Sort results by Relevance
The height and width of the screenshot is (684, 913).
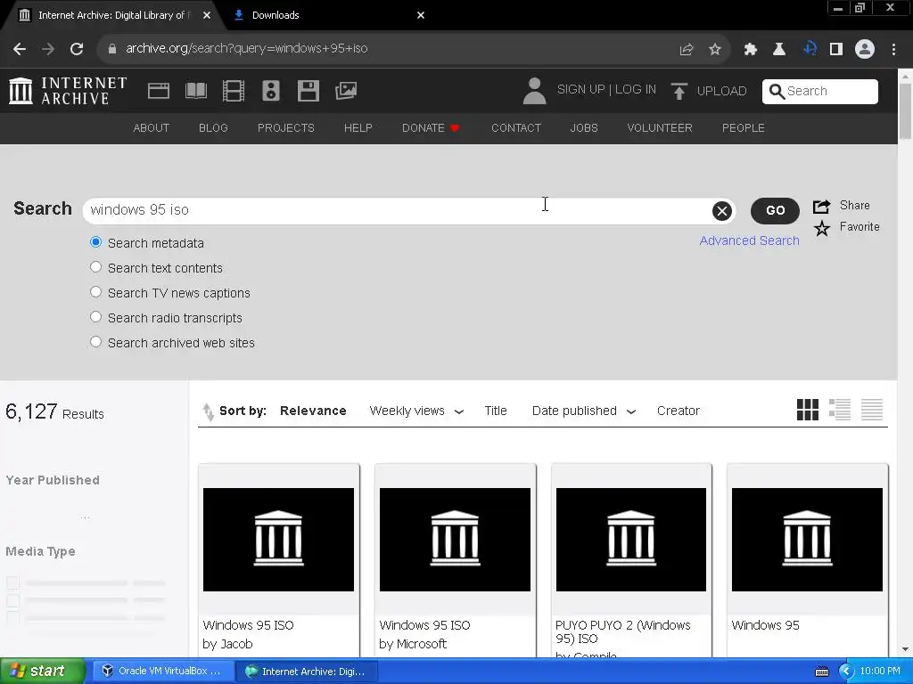point(313,411)
